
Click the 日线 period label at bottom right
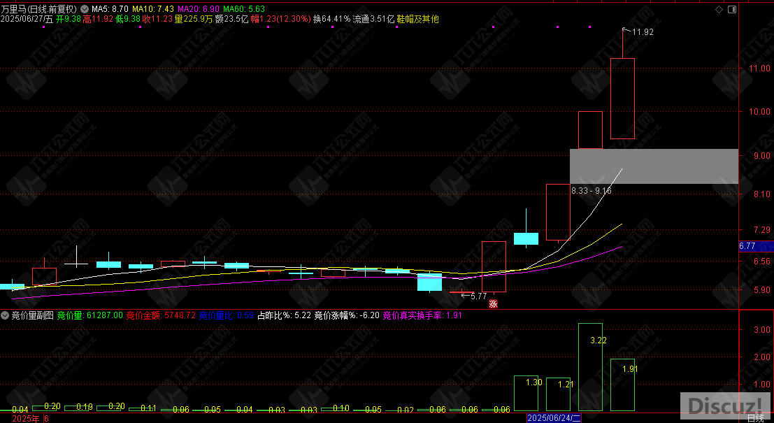point(755,417)
